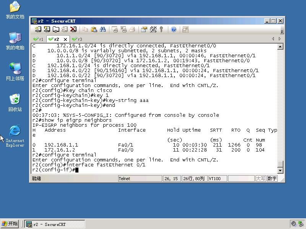Select Internet Explorer desktop icon
This screenshot has width=306, height=229.
pyautogui.click(x=15, y=136)
